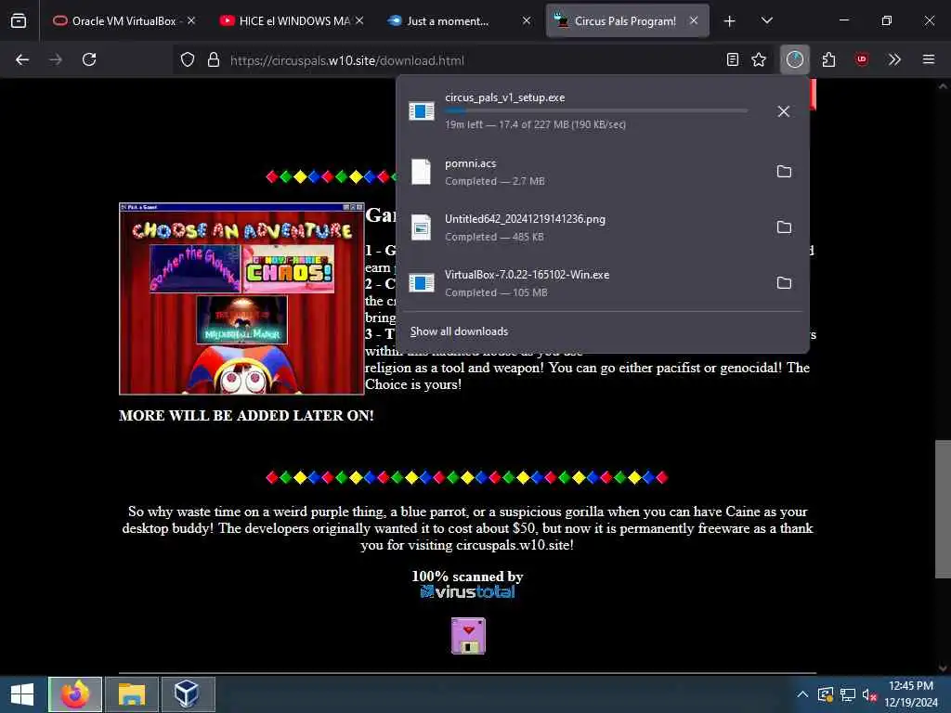Screen dimensions: 951x713
Task: Show more tools overflow chevrons
Action: 894,59
